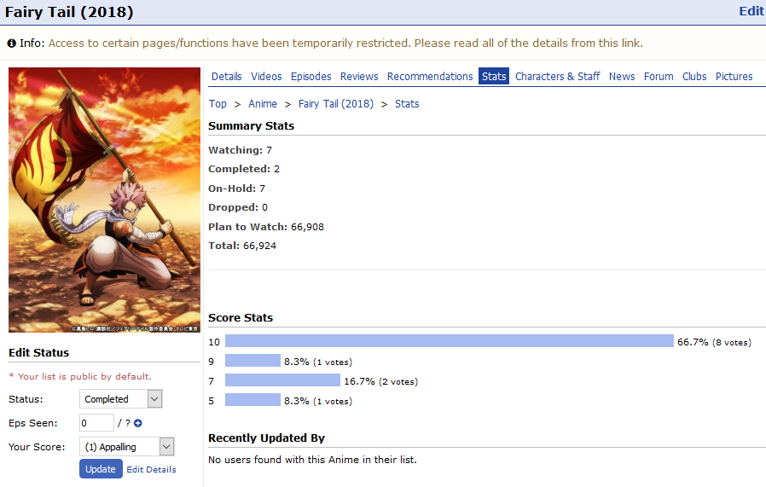This screenshot has width=766, height=487.
Task: Open the Forum tab
Action: 658,77
